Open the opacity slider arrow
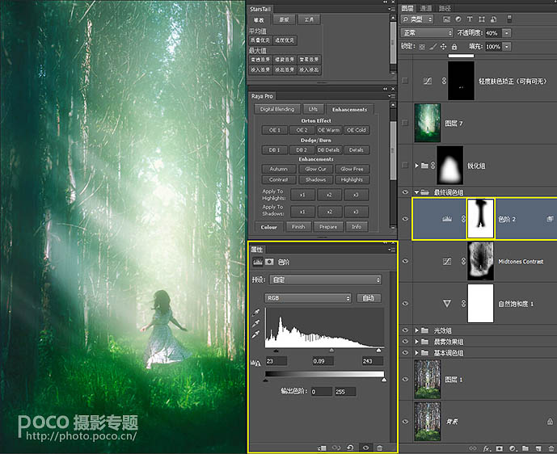This screenshot has width=557, height=454. point(507,33)
